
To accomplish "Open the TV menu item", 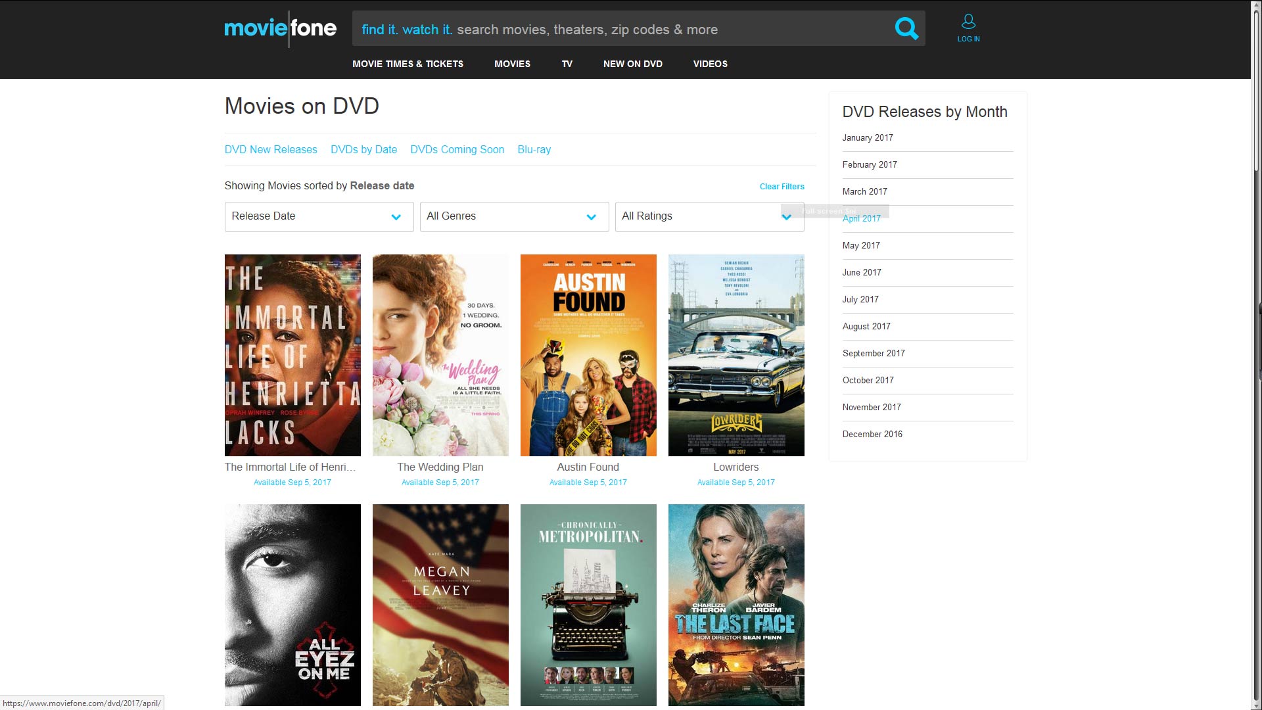I will [x=567, y=64].
